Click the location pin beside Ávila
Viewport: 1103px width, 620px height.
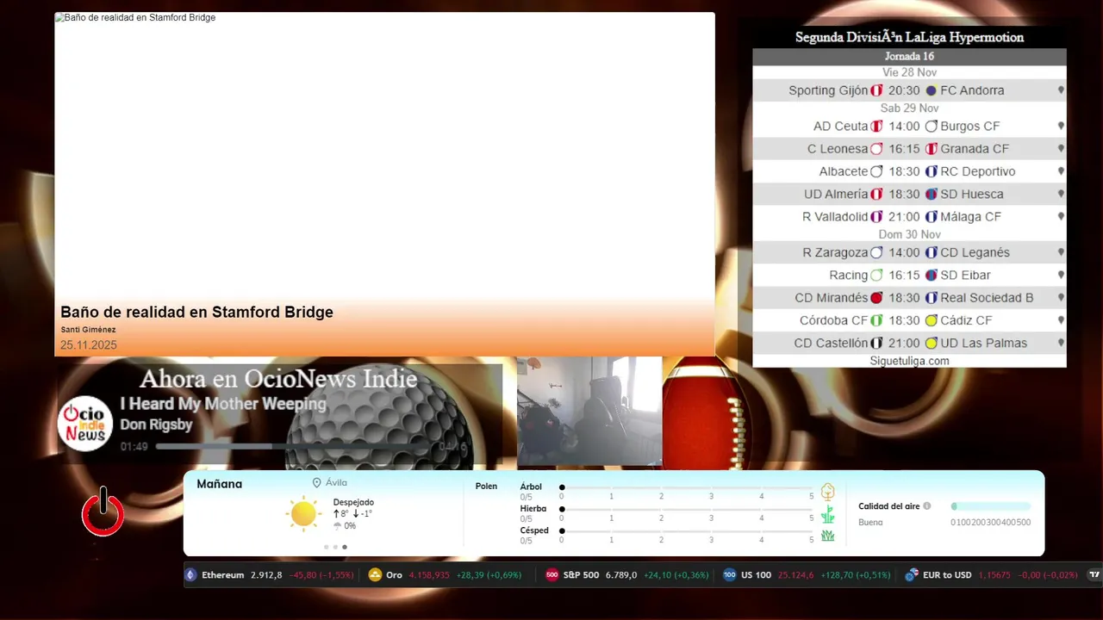[316, 483]
